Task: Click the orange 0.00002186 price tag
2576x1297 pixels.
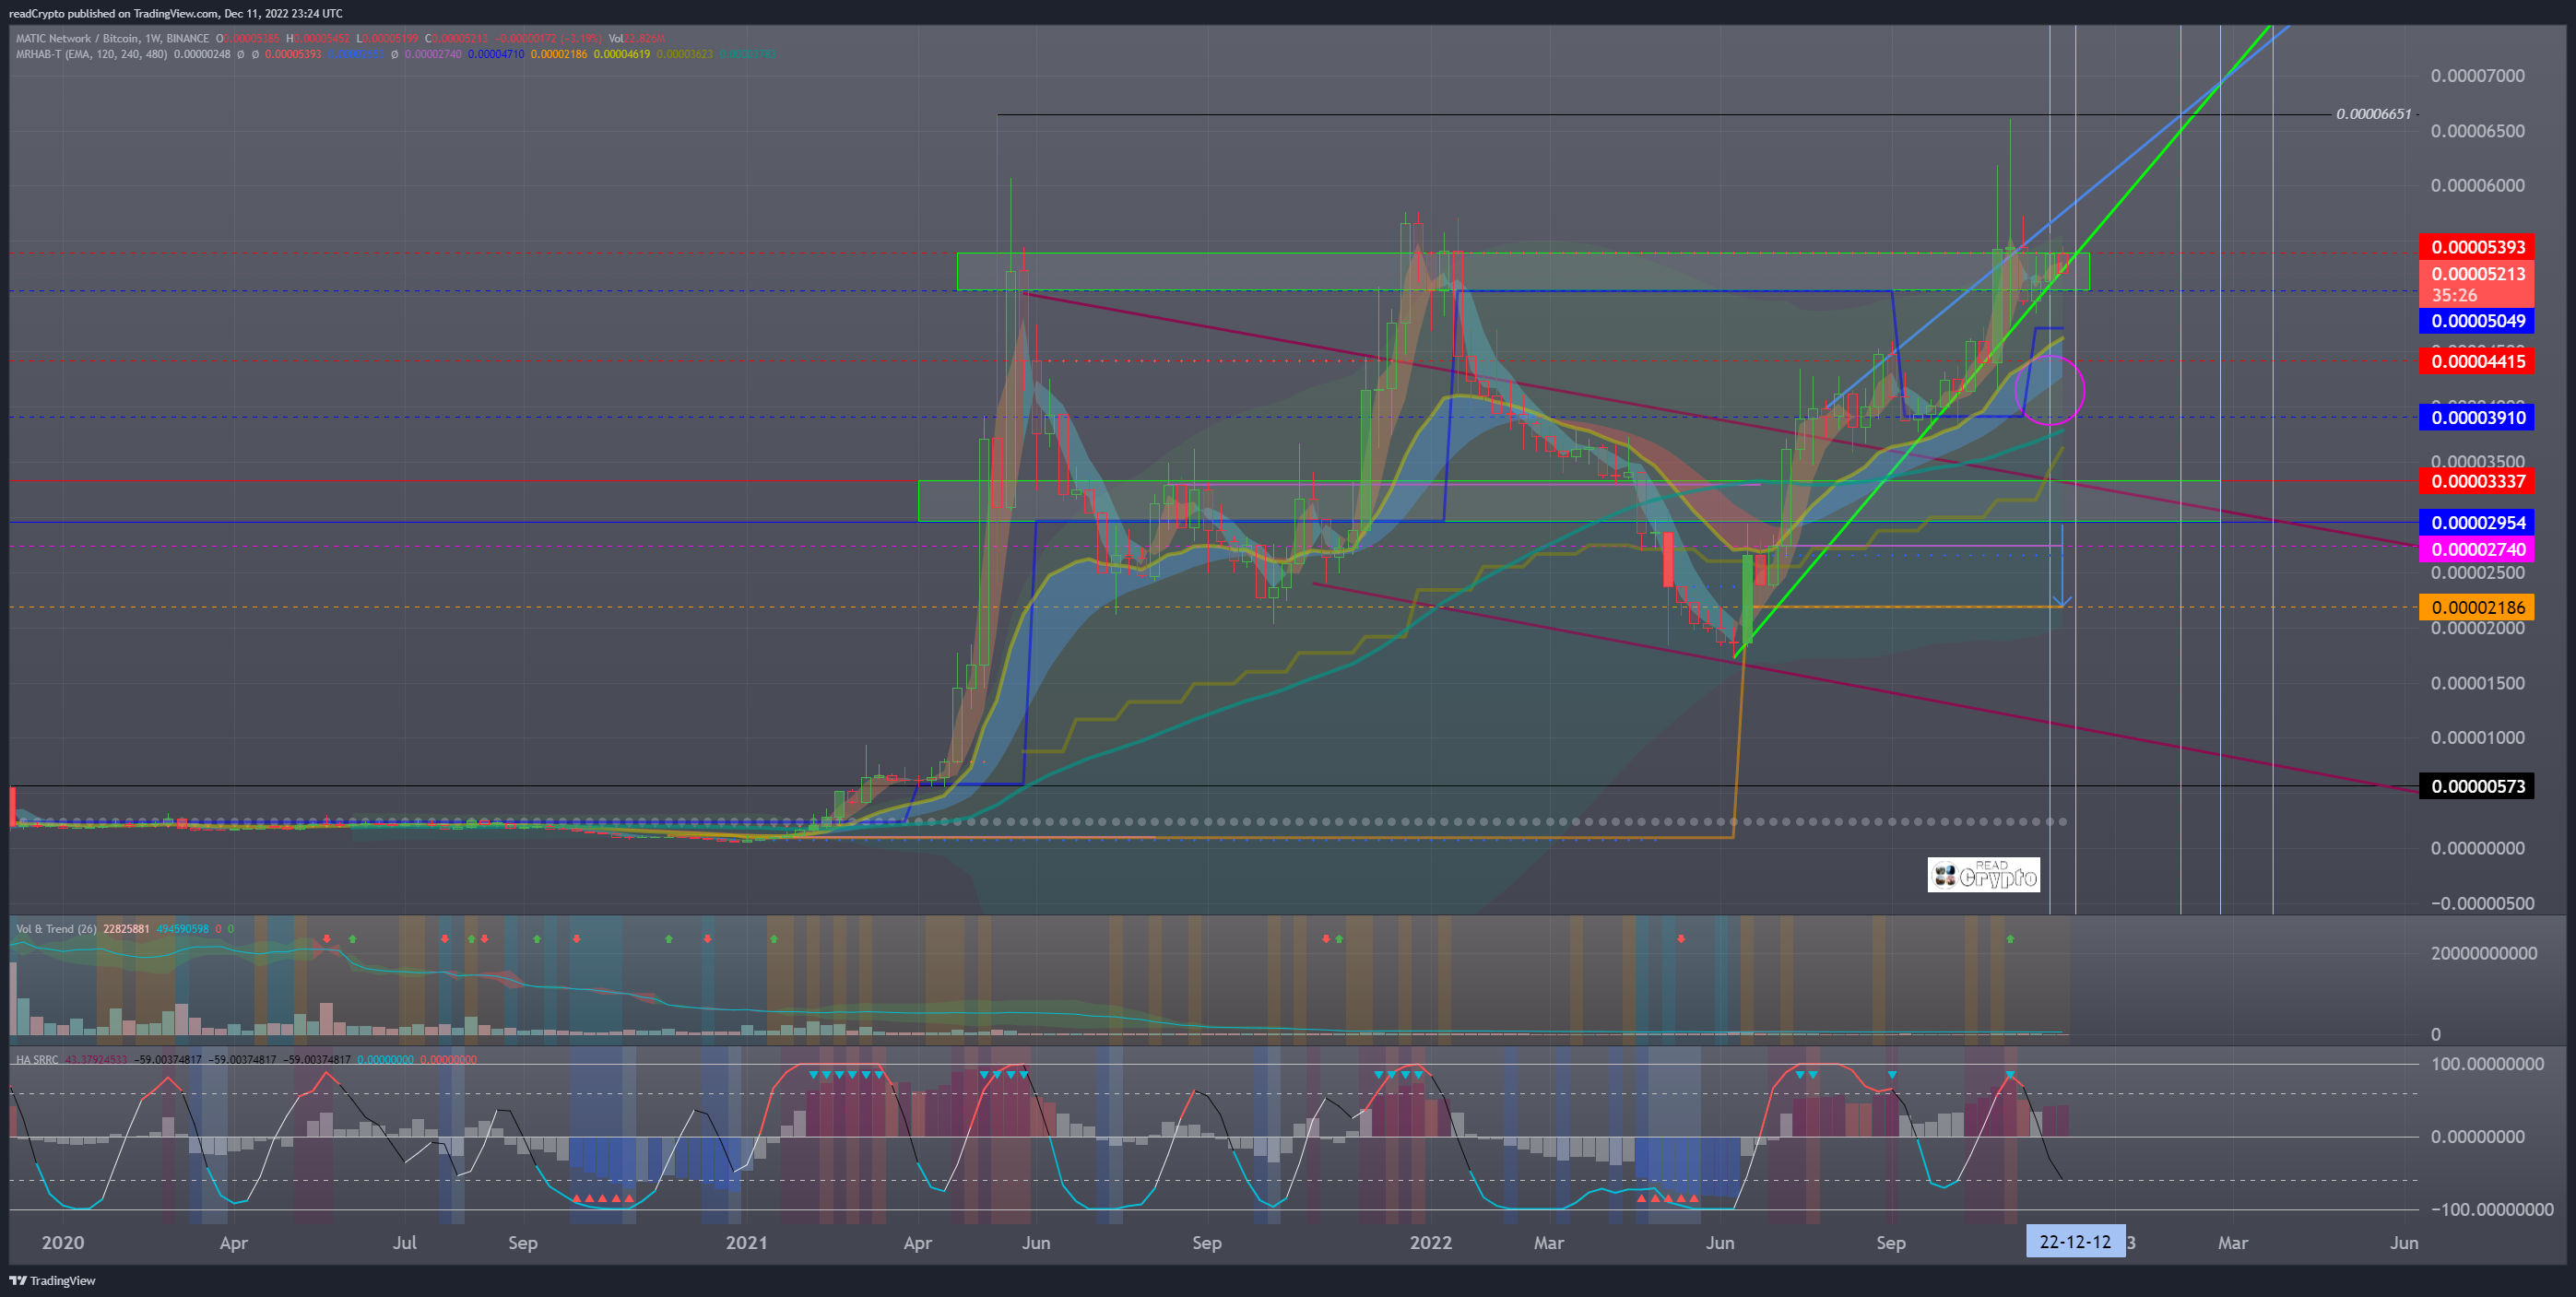Action: pos(2477,607)
